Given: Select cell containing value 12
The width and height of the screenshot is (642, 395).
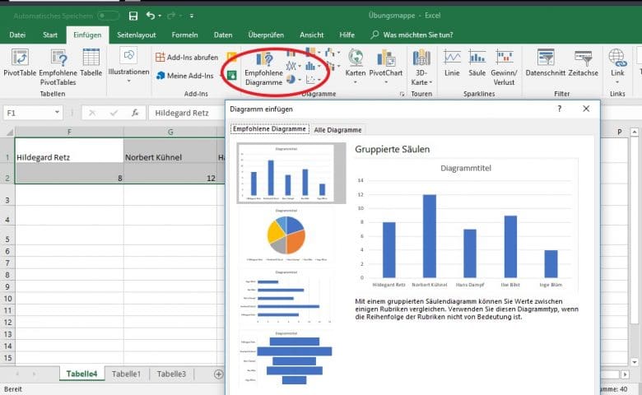Looking at the screenshot, I should click(x=170, y=173).
